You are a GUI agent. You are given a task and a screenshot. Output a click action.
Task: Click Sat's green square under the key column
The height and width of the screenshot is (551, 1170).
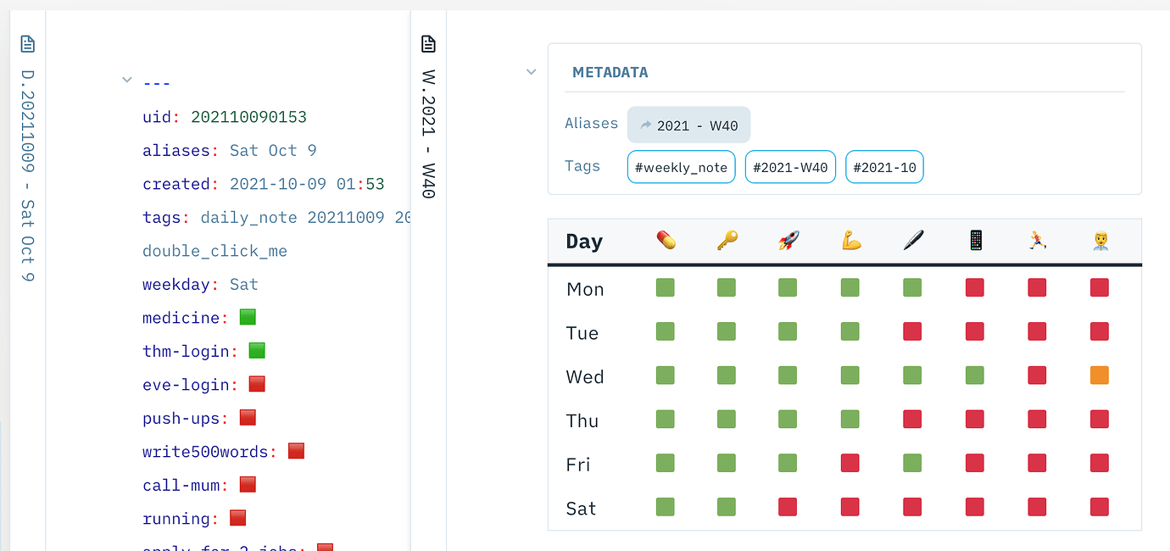(x=727, y=507)
